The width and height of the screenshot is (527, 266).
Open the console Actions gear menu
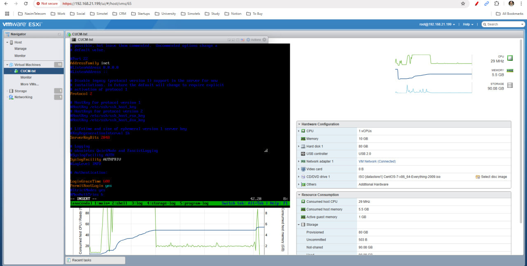[254, 40]
